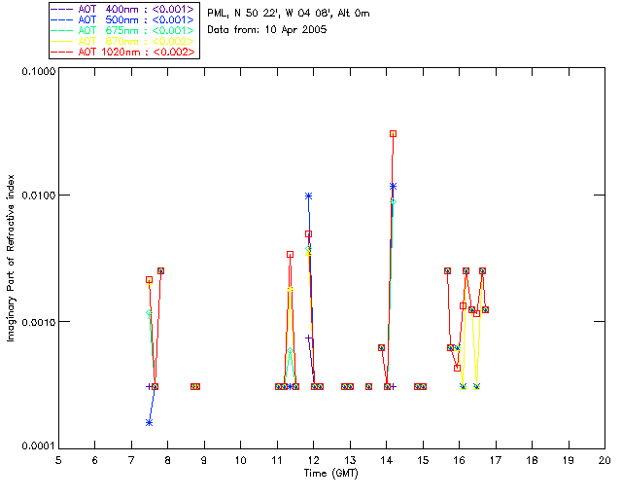Click the purple plus marker just below 0.0010 before time 12
Screen dimensions: 622x498
coord(309,338)
